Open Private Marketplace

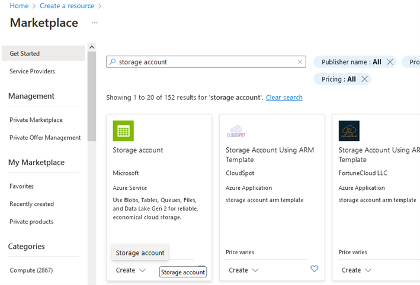click(x=36, y=120)
